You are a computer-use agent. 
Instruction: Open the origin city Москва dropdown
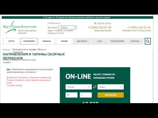79,87
